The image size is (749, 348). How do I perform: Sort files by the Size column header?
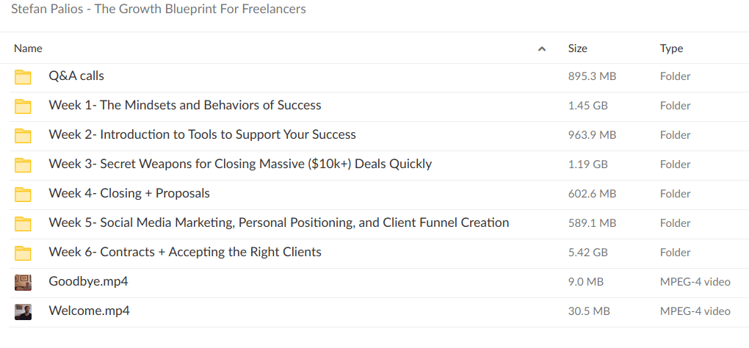(577, 48)
